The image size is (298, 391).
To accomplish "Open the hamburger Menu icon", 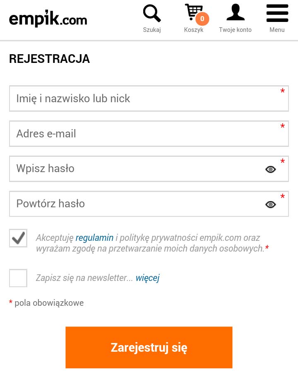I will [x=277, y=13].
